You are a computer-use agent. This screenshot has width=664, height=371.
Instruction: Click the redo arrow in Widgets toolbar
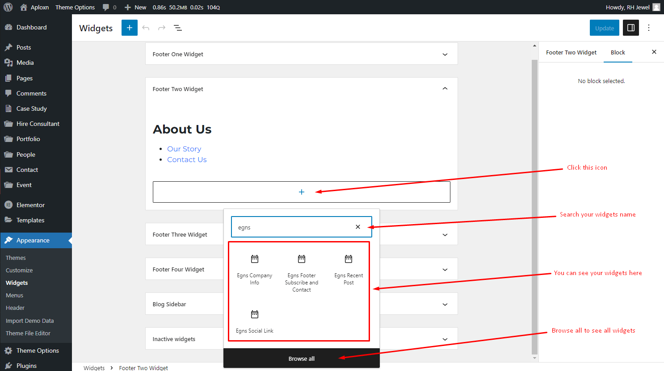162,28
